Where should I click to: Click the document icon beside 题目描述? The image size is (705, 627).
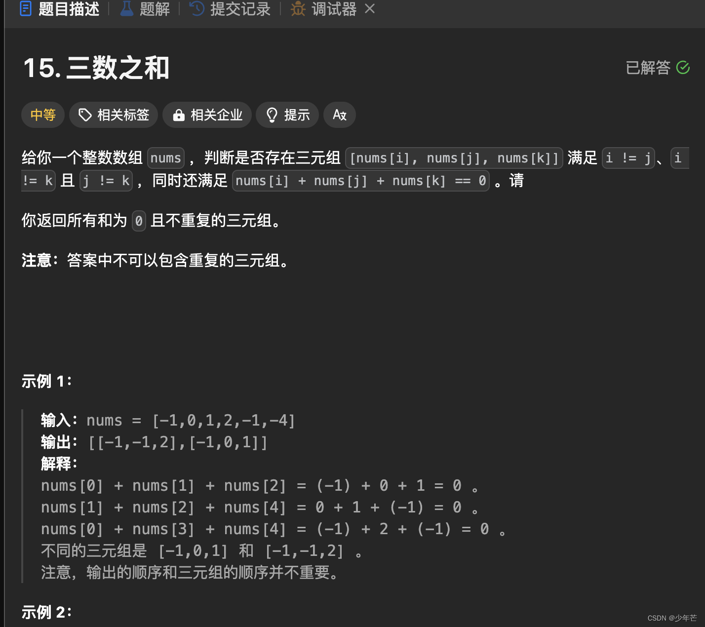coord(26,9)
